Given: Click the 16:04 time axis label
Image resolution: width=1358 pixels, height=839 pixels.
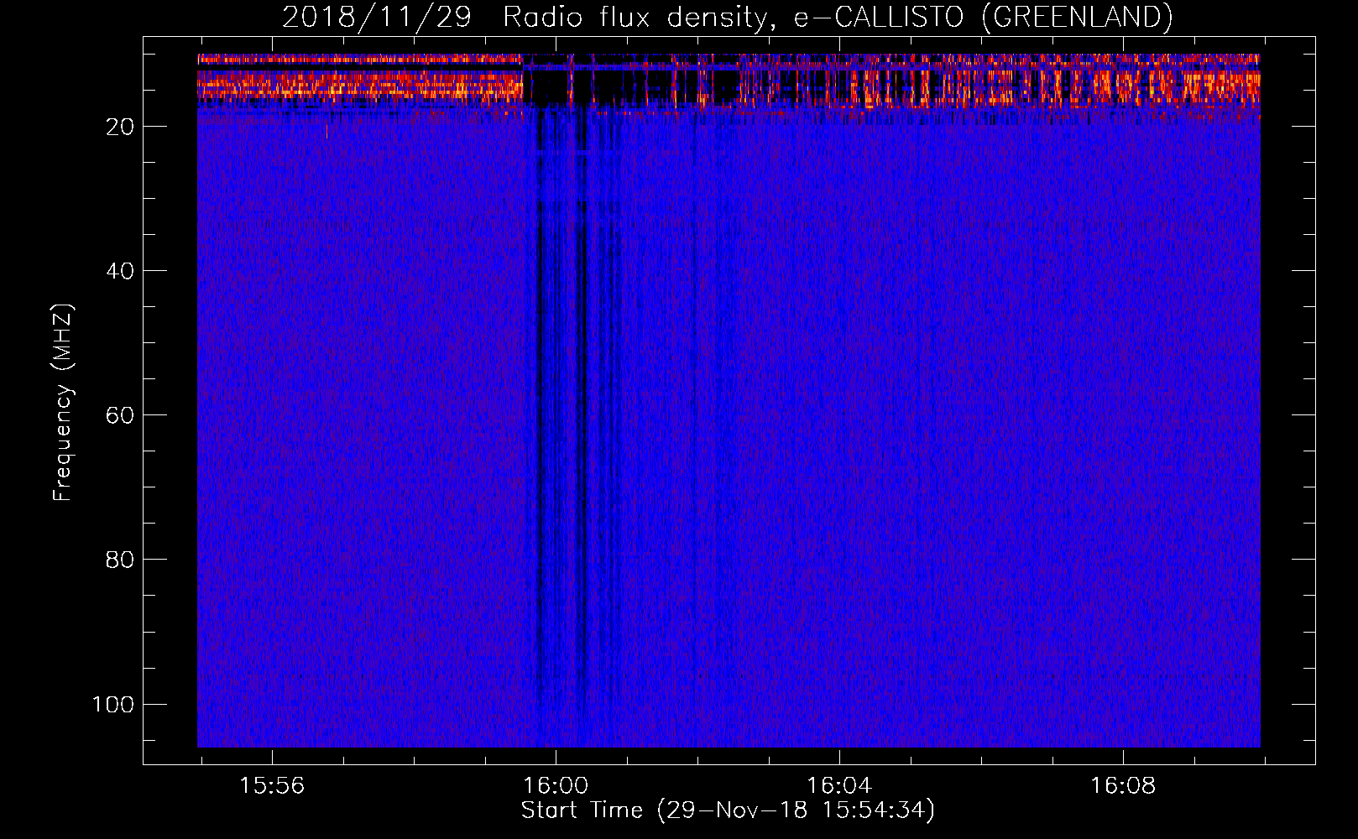Looking at the screenshot, I should [838, 786].
